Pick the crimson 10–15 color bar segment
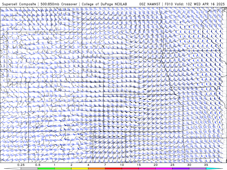227x170 pixels. [x=130, y=169]
